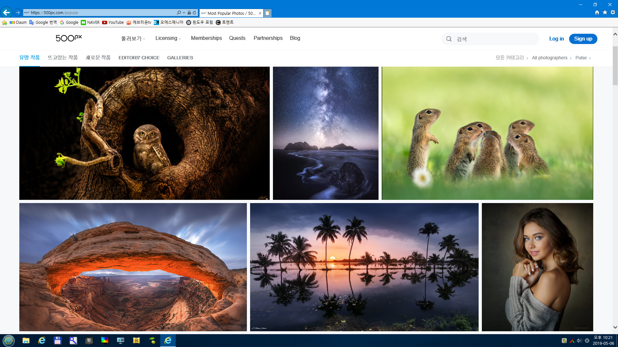Open the green leaf taskbar icon

[x=152, y=341]
